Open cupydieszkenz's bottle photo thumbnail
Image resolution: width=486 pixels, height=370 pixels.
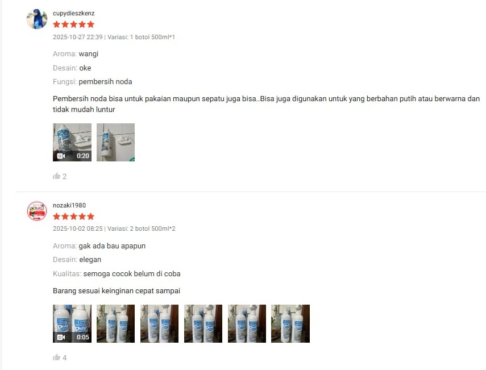coord(115,142)
